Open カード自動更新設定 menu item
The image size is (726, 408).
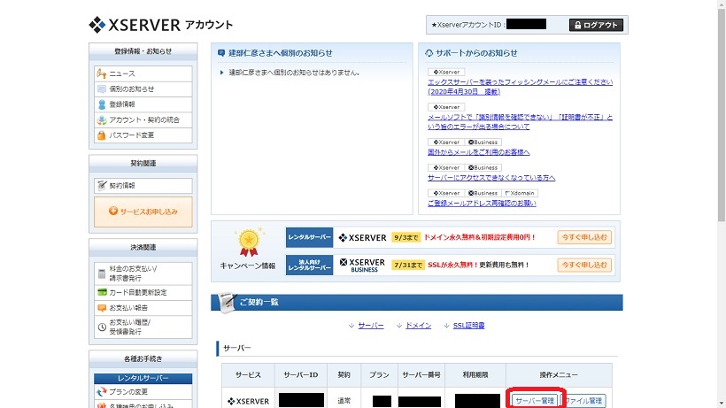tap(143, 292)
